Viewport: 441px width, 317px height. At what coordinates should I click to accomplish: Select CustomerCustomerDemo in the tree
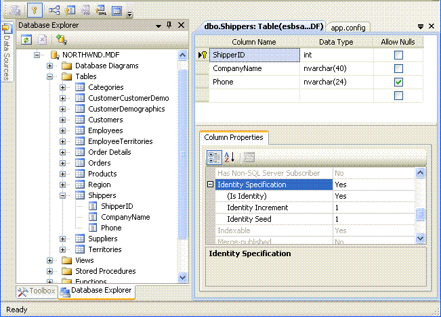(129, 98)
